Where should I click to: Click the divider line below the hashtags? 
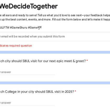coord(55,32)
